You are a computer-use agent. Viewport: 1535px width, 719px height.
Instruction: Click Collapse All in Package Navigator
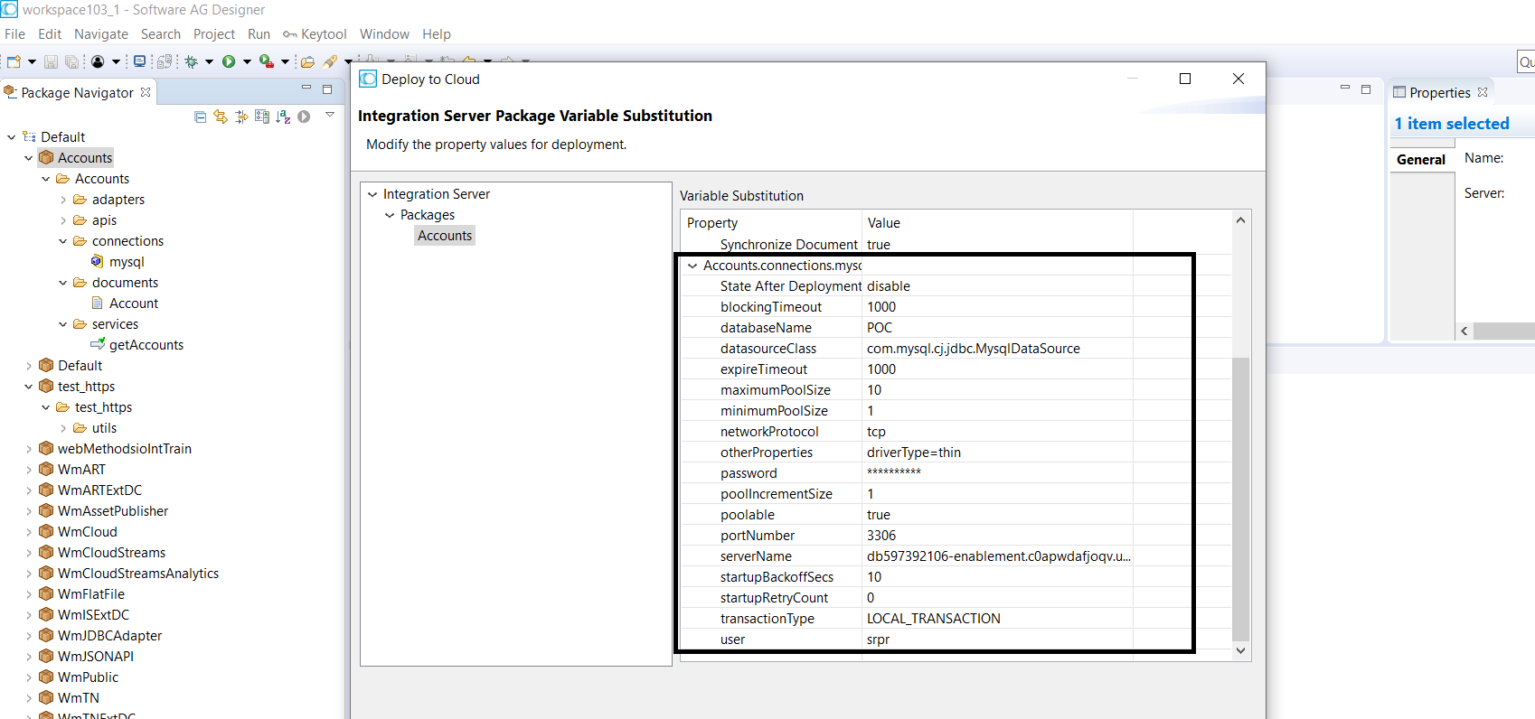[201, 117]
